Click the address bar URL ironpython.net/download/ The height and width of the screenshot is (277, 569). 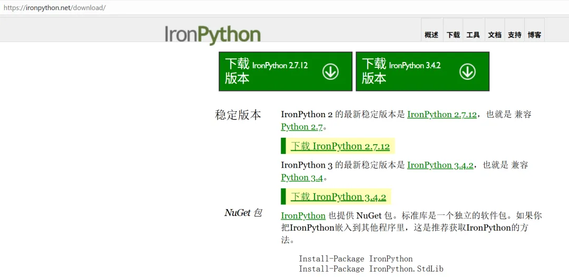click(x=54, y=7)
